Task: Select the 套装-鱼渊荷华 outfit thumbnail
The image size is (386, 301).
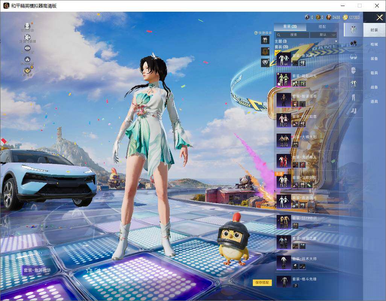Action: point(284,59)
